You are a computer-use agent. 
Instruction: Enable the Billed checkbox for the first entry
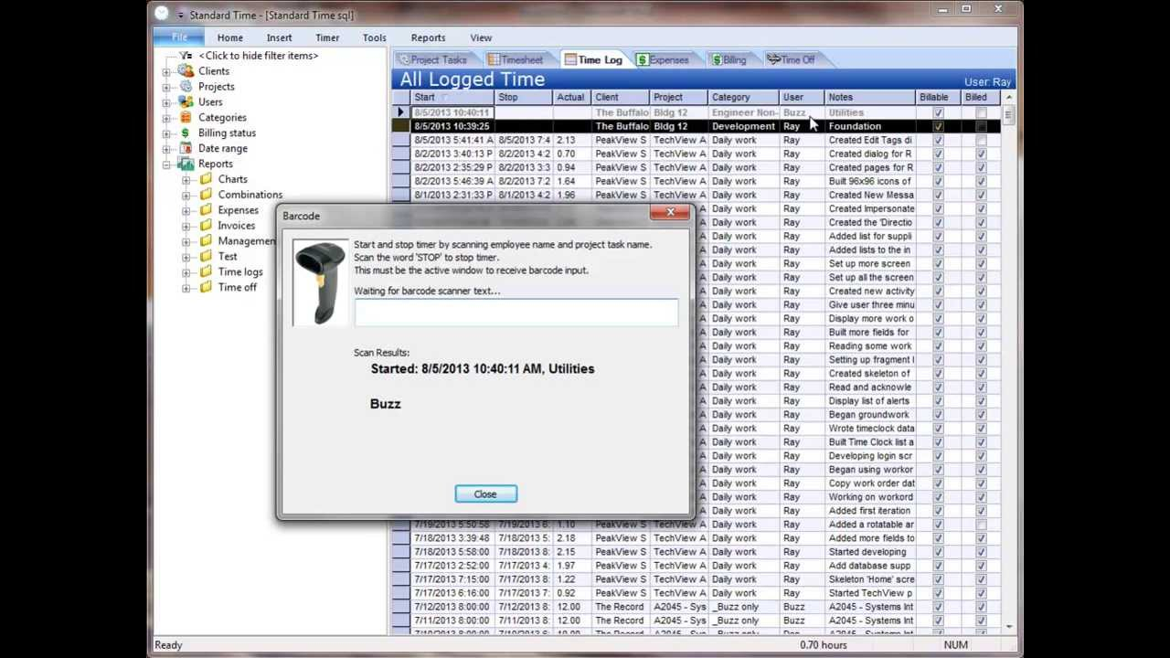pyautogui.click(x=982, y=111)
